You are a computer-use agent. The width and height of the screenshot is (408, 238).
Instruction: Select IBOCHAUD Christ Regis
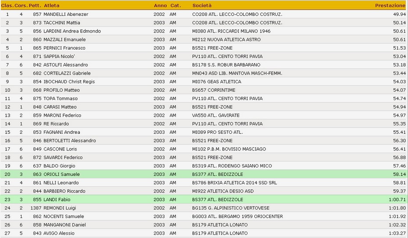[x=69, y=82]
